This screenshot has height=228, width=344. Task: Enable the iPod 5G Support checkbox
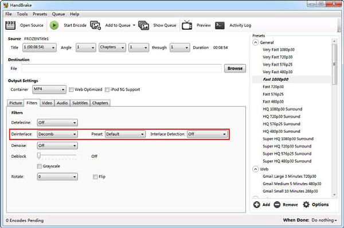(107, 90)
